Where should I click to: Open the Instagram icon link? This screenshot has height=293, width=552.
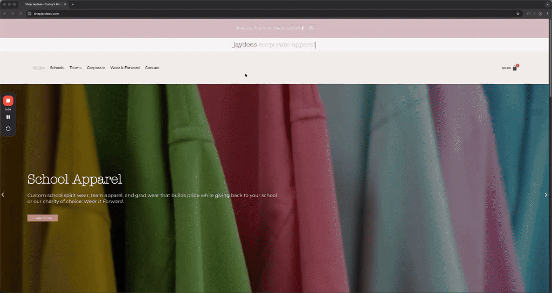coord(311,28)
